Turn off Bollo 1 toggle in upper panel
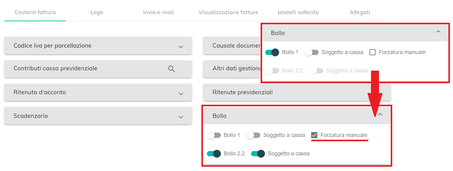453x171 pixels. 272,52
